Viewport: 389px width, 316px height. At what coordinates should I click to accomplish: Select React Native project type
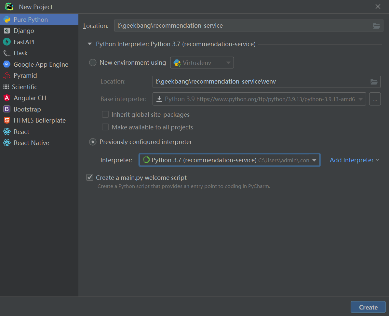pos(31,143)
